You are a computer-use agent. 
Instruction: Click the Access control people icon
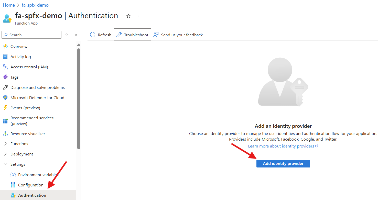click(5, 67)
